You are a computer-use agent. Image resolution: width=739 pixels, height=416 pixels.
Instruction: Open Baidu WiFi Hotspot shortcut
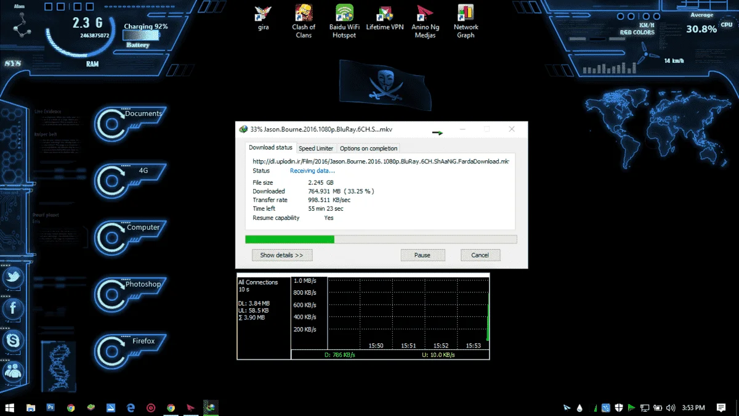click(344, 22)
